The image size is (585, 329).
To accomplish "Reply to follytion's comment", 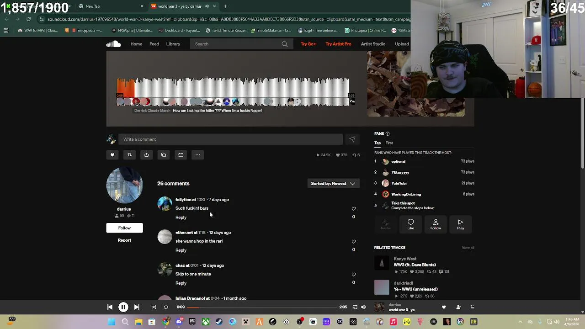I will point(181,218).
